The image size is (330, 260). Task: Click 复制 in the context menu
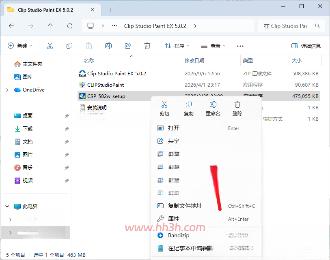click(x=189, y=109)
